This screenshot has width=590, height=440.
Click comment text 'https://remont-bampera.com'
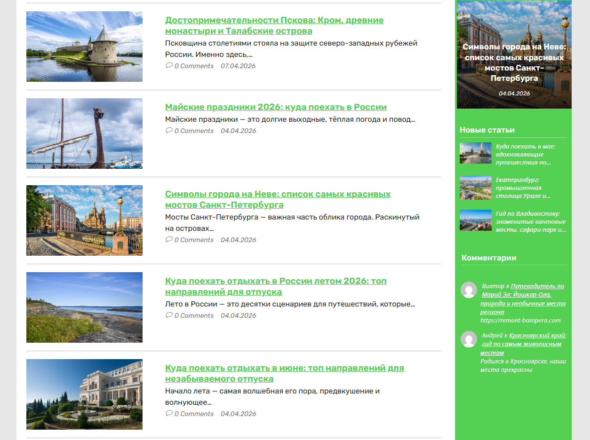coord(520,320)
